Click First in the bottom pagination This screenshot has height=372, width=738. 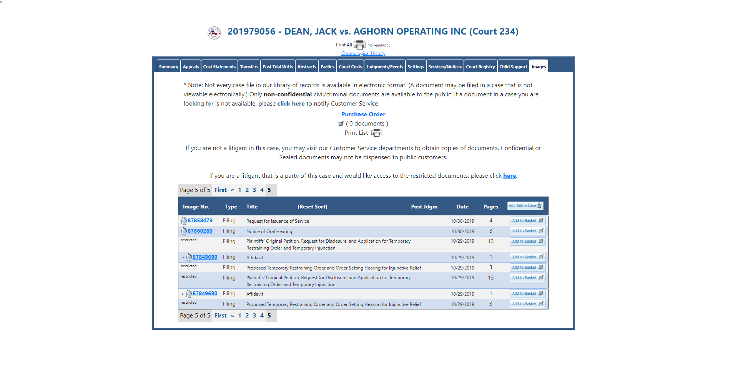[221, 316]
